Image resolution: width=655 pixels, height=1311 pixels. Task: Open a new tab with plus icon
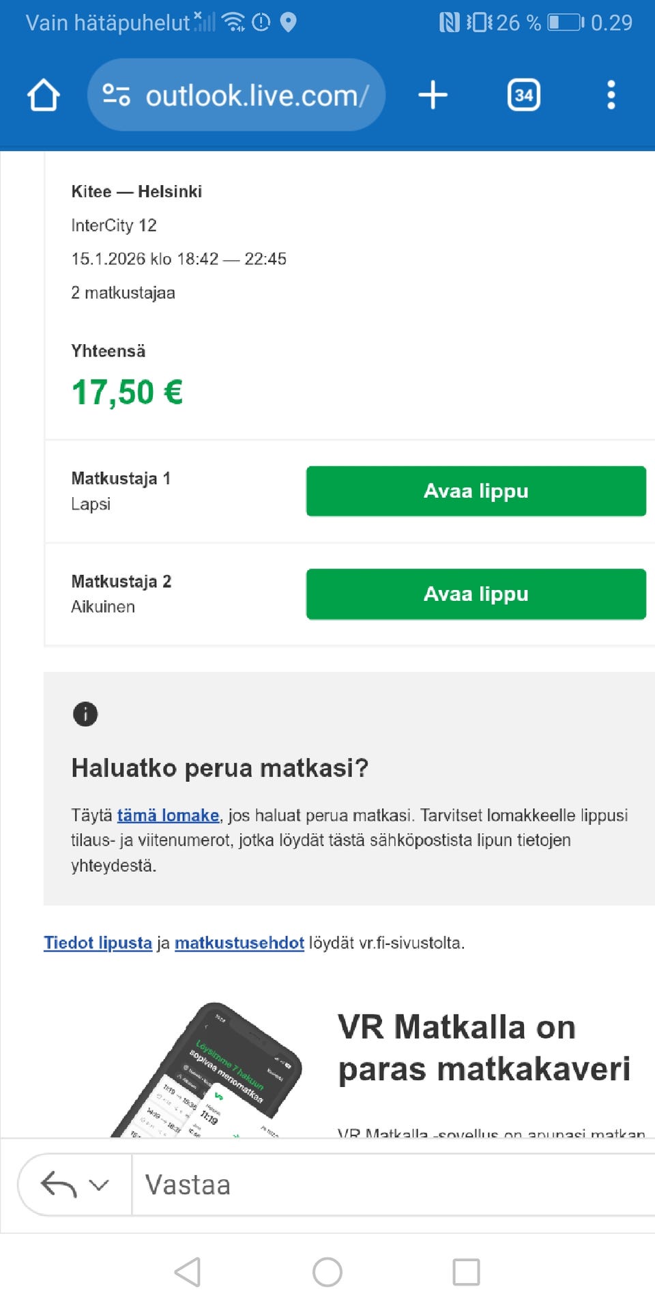tap(433, 95)
